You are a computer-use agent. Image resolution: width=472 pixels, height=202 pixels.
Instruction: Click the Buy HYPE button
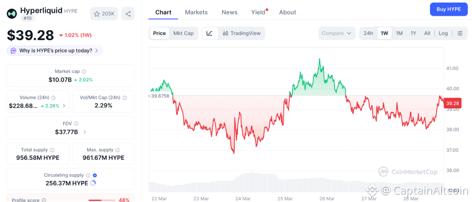(x=448, y=9)
